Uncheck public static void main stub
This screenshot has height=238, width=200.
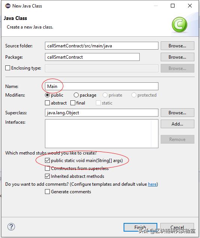pos(47,161)
